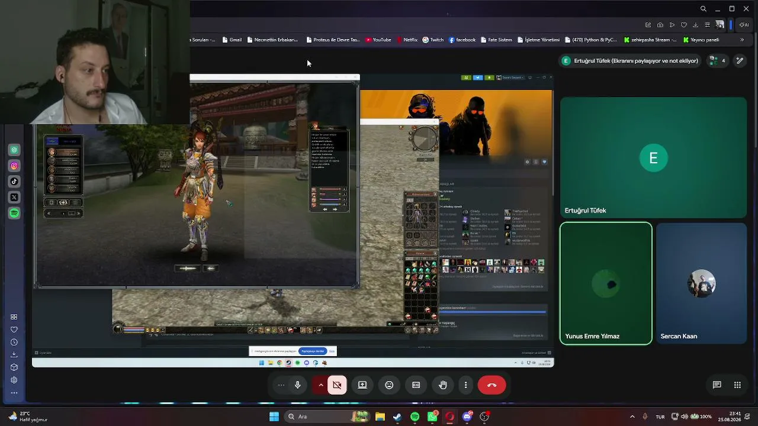Show the participants list (4 people)

pos(717,60)
